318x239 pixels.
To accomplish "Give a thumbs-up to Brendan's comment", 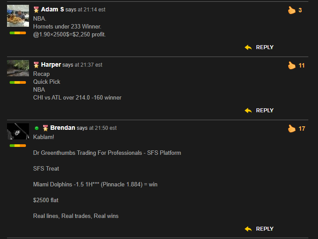I will 292,128.
